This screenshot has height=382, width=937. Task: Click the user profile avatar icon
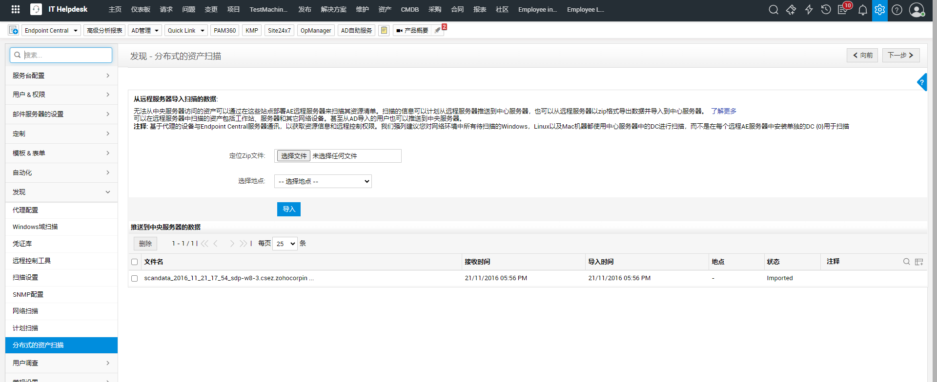click(x=917, y=10)
